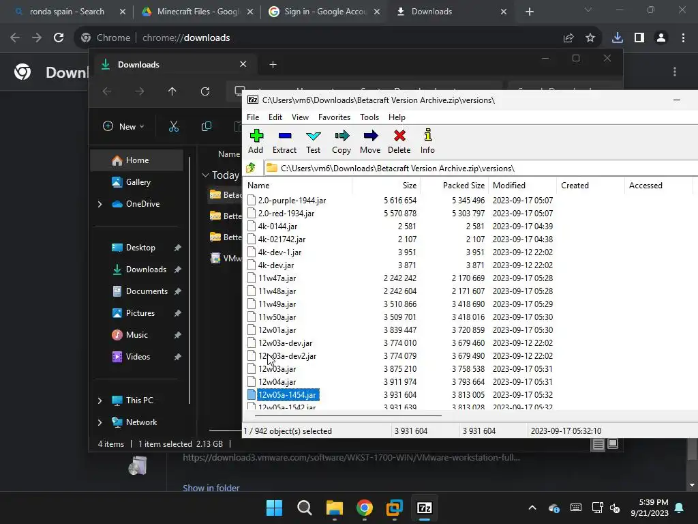
Task: Sort by the Size column header
Action: (x=386, y=186)
